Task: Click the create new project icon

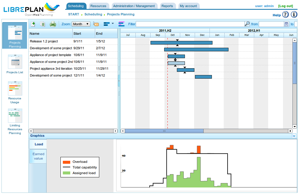Action: click(33, 24)
